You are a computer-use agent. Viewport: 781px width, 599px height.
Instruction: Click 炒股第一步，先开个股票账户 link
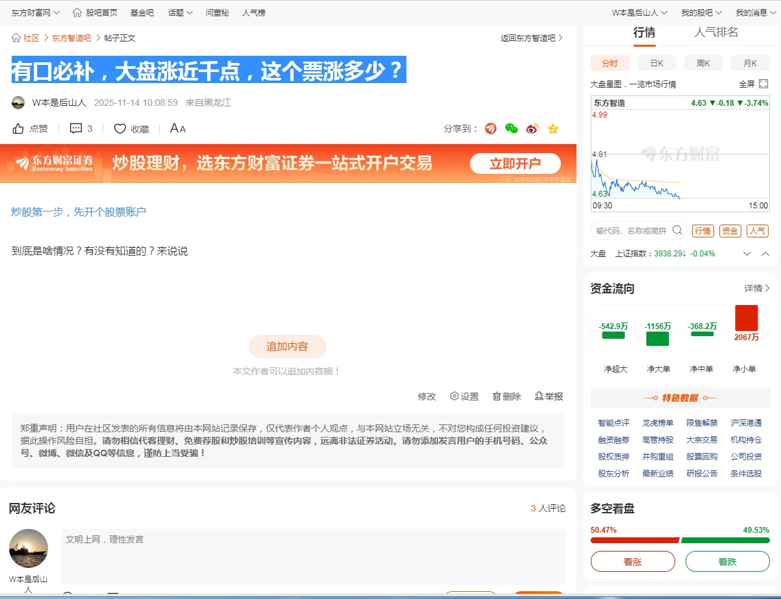(x=79, y=212)
